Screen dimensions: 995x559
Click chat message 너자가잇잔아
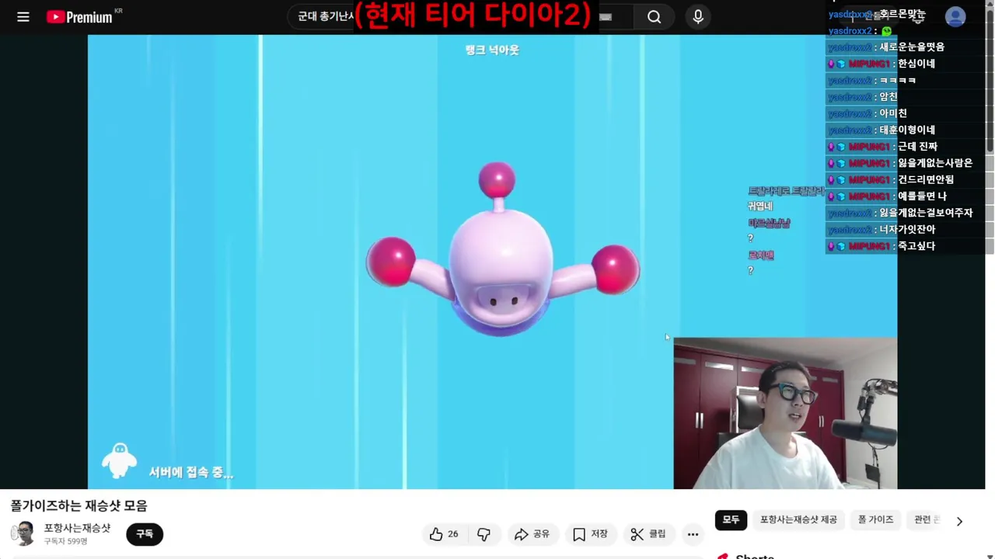(x=906, y=230)
